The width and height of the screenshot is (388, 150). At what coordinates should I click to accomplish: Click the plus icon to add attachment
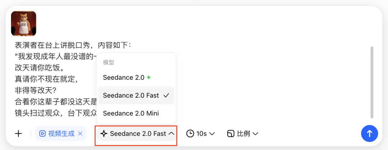tap(19, 134)
